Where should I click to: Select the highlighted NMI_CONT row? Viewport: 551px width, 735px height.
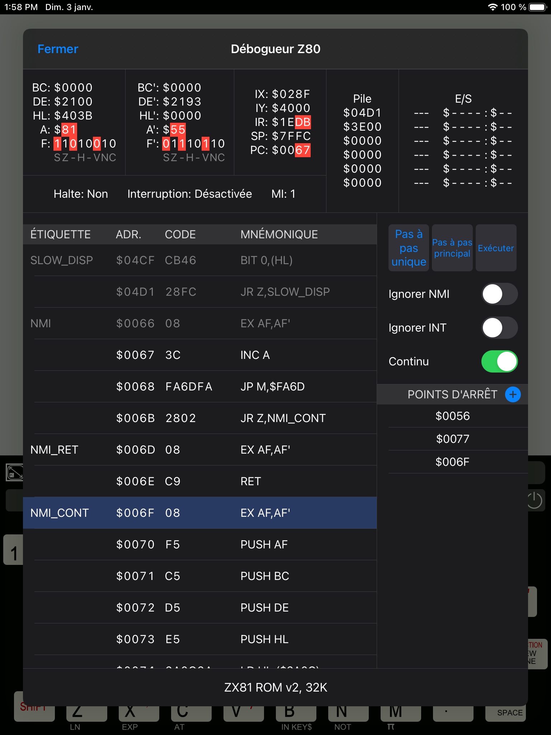click(200, 513)
